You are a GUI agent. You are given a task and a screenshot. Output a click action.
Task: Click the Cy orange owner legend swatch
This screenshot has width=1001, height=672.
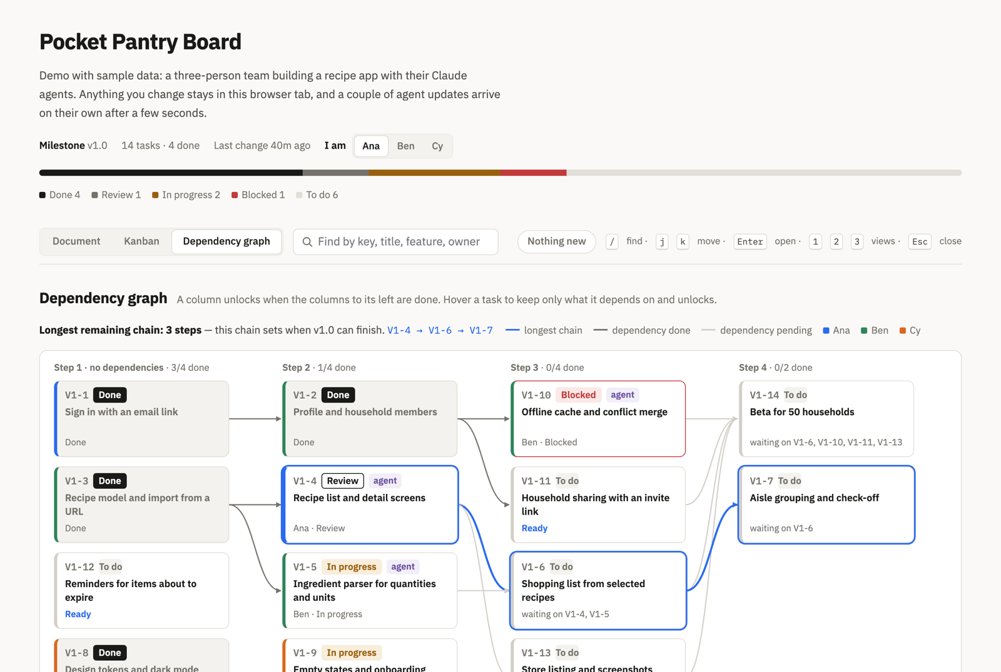coord(903,331)
